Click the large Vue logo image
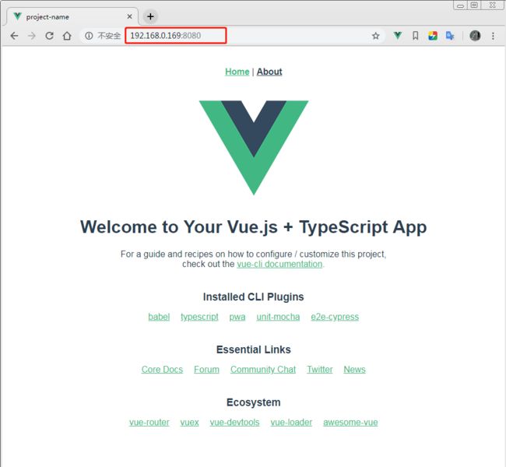 pyautogui.click(x=254, y=148)
